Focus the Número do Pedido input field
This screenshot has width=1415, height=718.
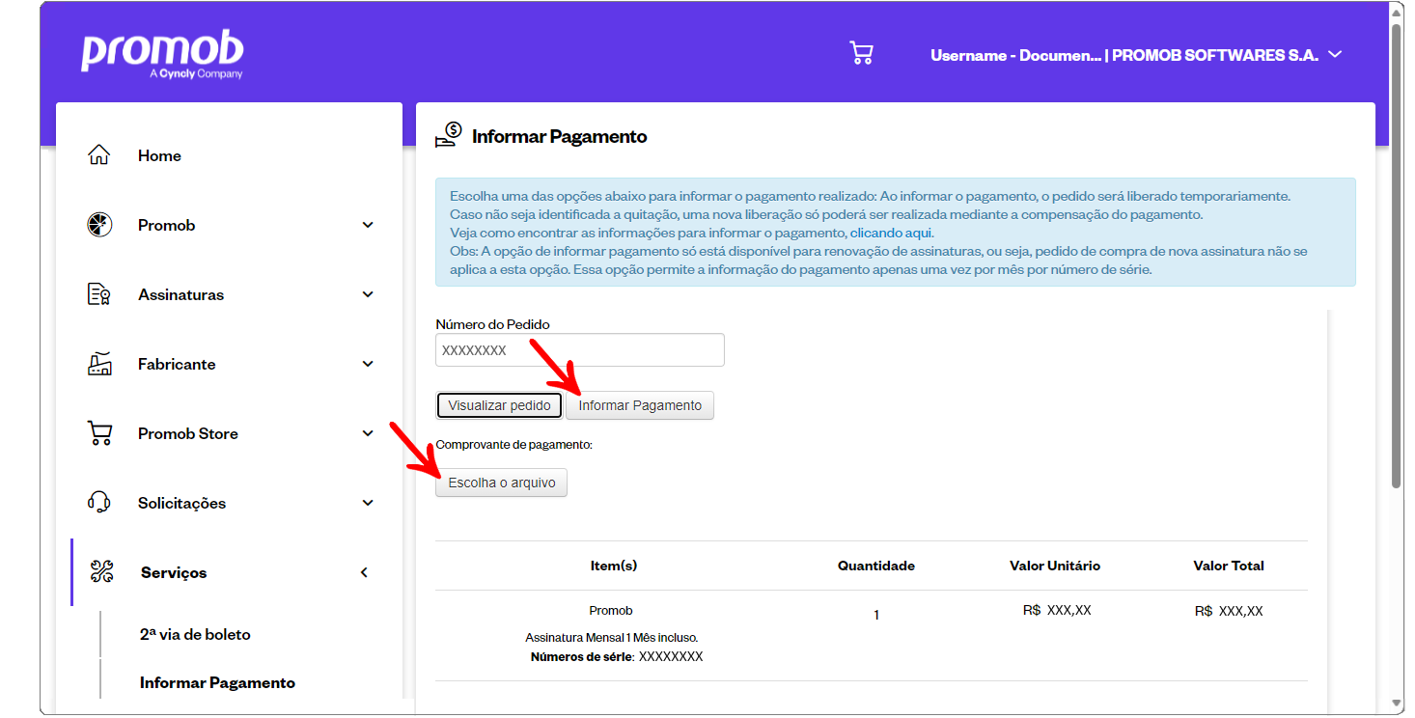580,350
